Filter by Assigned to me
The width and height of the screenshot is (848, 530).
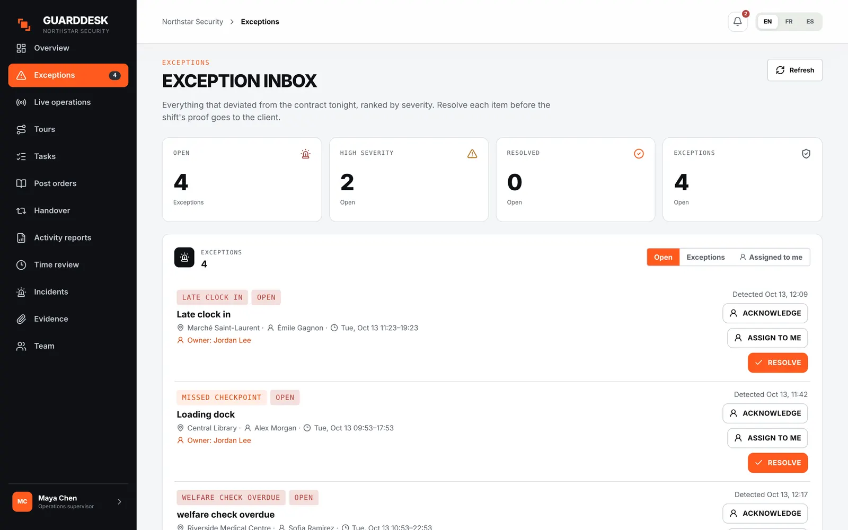pos(771,257)
